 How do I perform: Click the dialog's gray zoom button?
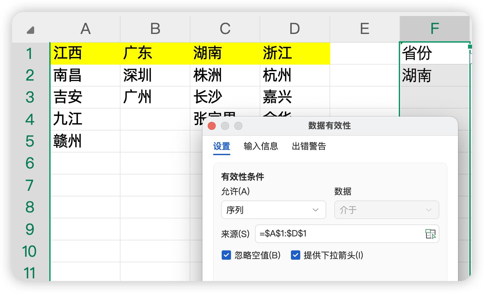point(238,126)
